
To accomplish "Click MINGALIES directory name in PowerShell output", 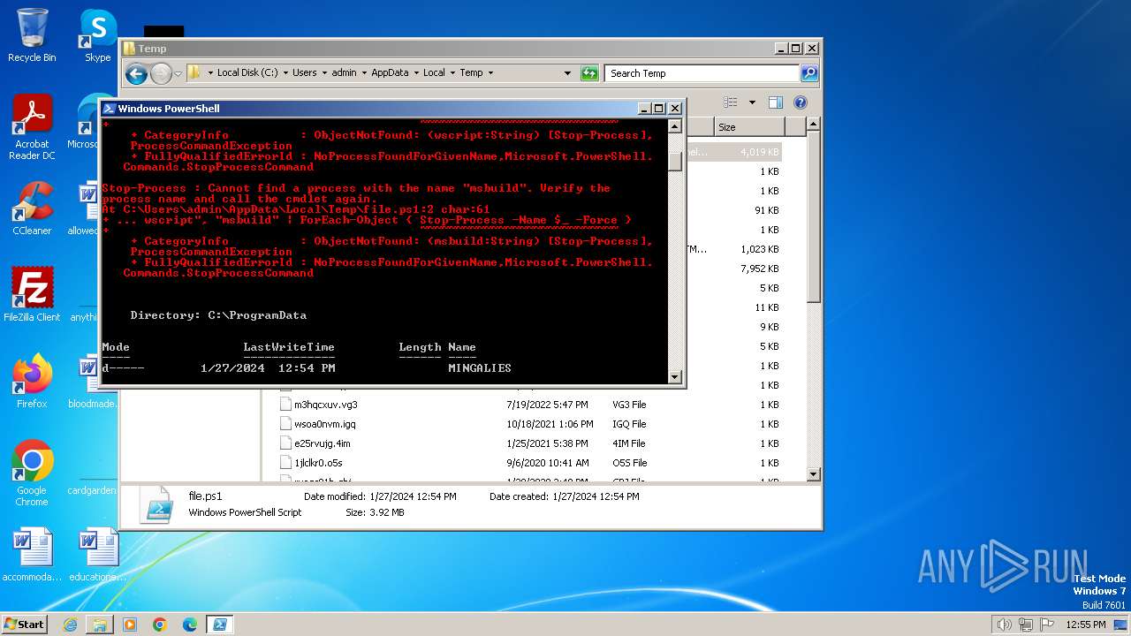I will coord(480,368).
